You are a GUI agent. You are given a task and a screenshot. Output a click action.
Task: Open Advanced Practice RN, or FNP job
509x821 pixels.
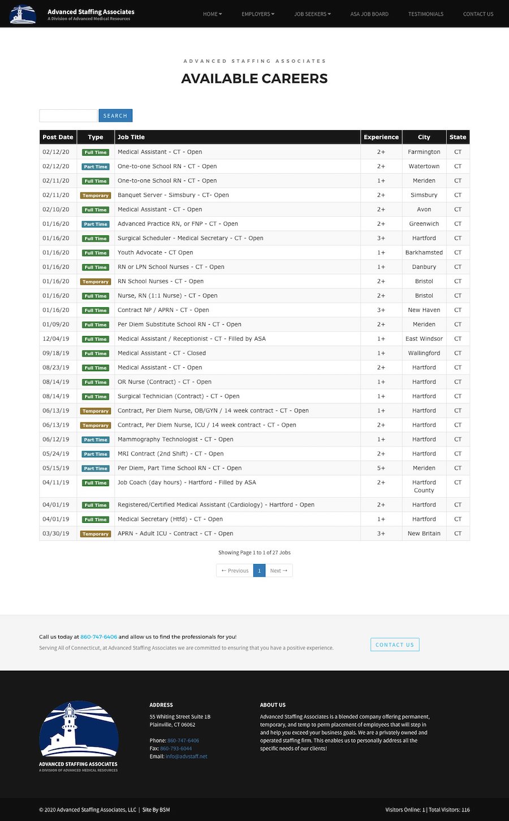178,224
